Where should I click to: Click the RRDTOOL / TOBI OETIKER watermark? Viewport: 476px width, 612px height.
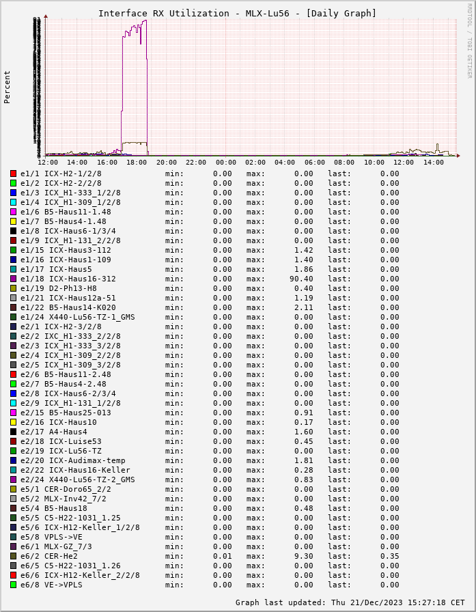469,40
